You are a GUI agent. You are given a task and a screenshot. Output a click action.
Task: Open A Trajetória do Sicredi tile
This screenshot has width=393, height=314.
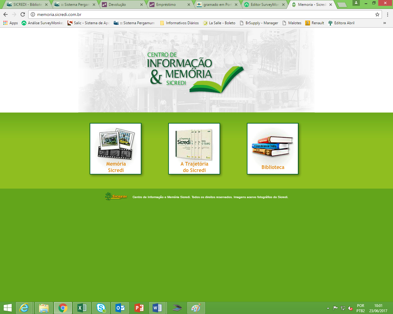(194, 149)
